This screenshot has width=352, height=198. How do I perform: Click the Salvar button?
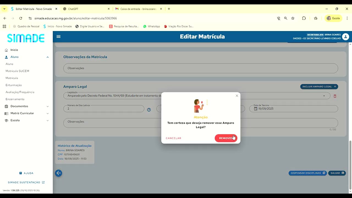(x=337, y=173)
